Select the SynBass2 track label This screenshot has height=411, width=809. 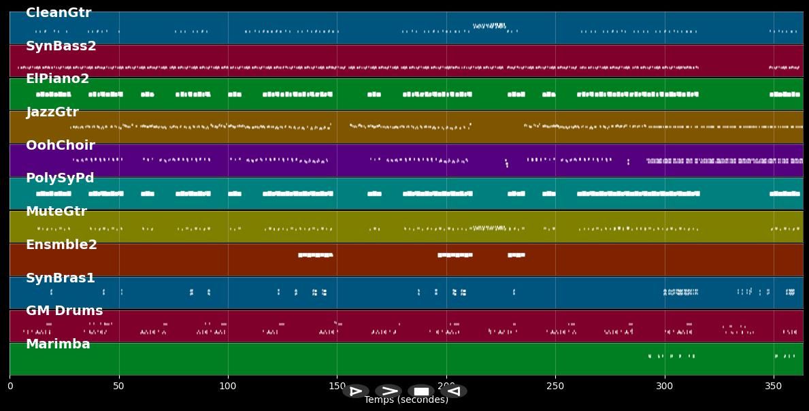tap(61, 46)
